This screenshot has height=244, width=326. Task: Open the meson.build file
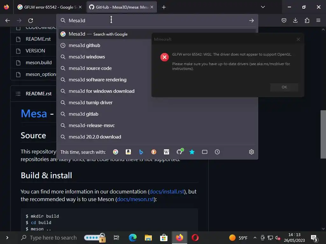pos(39,63)
